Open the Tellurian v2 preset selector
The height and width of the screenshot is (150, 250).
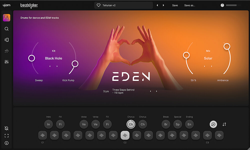(x=123, y=5)
